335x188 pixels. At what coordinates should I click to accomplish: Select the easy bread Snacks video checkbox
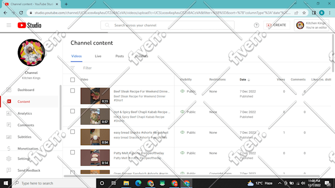coord(72,132)
